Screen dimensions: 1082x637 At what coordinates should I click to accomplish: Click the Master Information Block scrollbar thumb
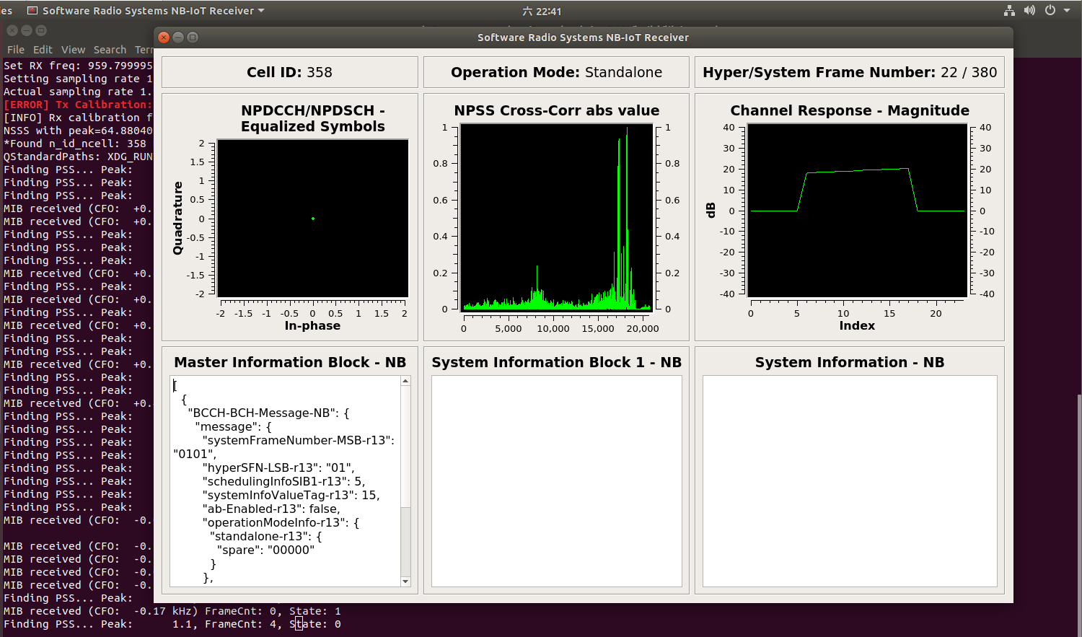[405, 447]
